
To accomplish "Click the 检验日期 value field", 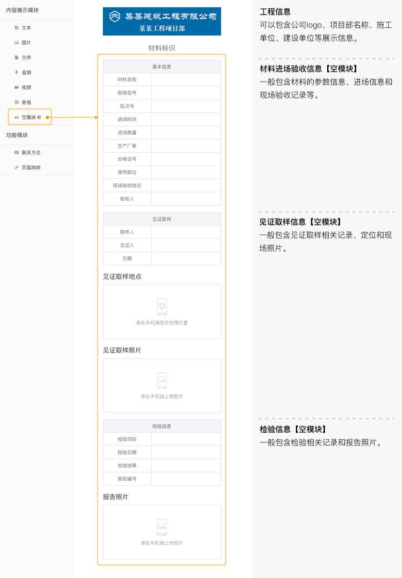I will [x=186, y=453].
